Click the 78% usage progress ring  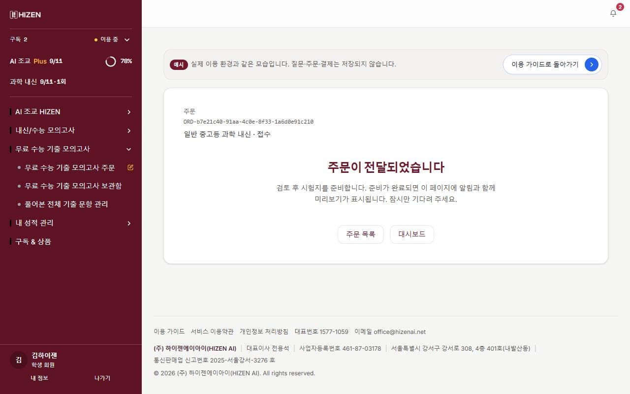(x=111, y=61)
